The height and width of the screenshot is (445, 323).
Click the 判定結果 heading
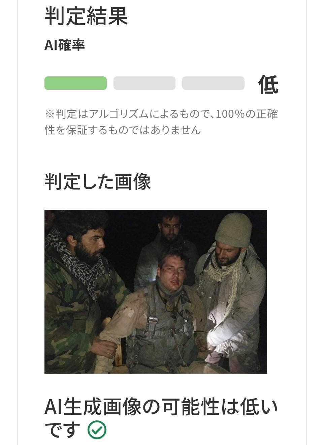[x=86, y=15]
